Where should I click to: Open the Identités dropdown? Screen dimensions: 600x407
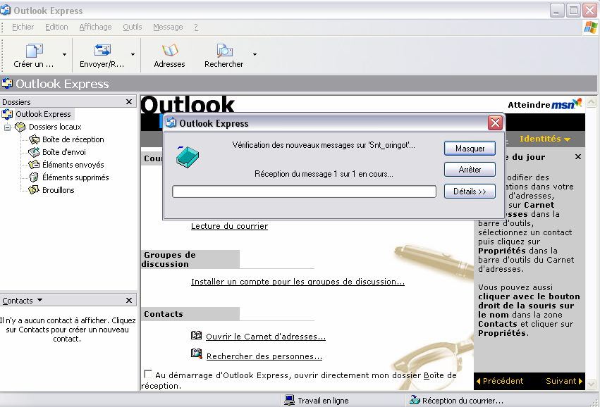545,139
